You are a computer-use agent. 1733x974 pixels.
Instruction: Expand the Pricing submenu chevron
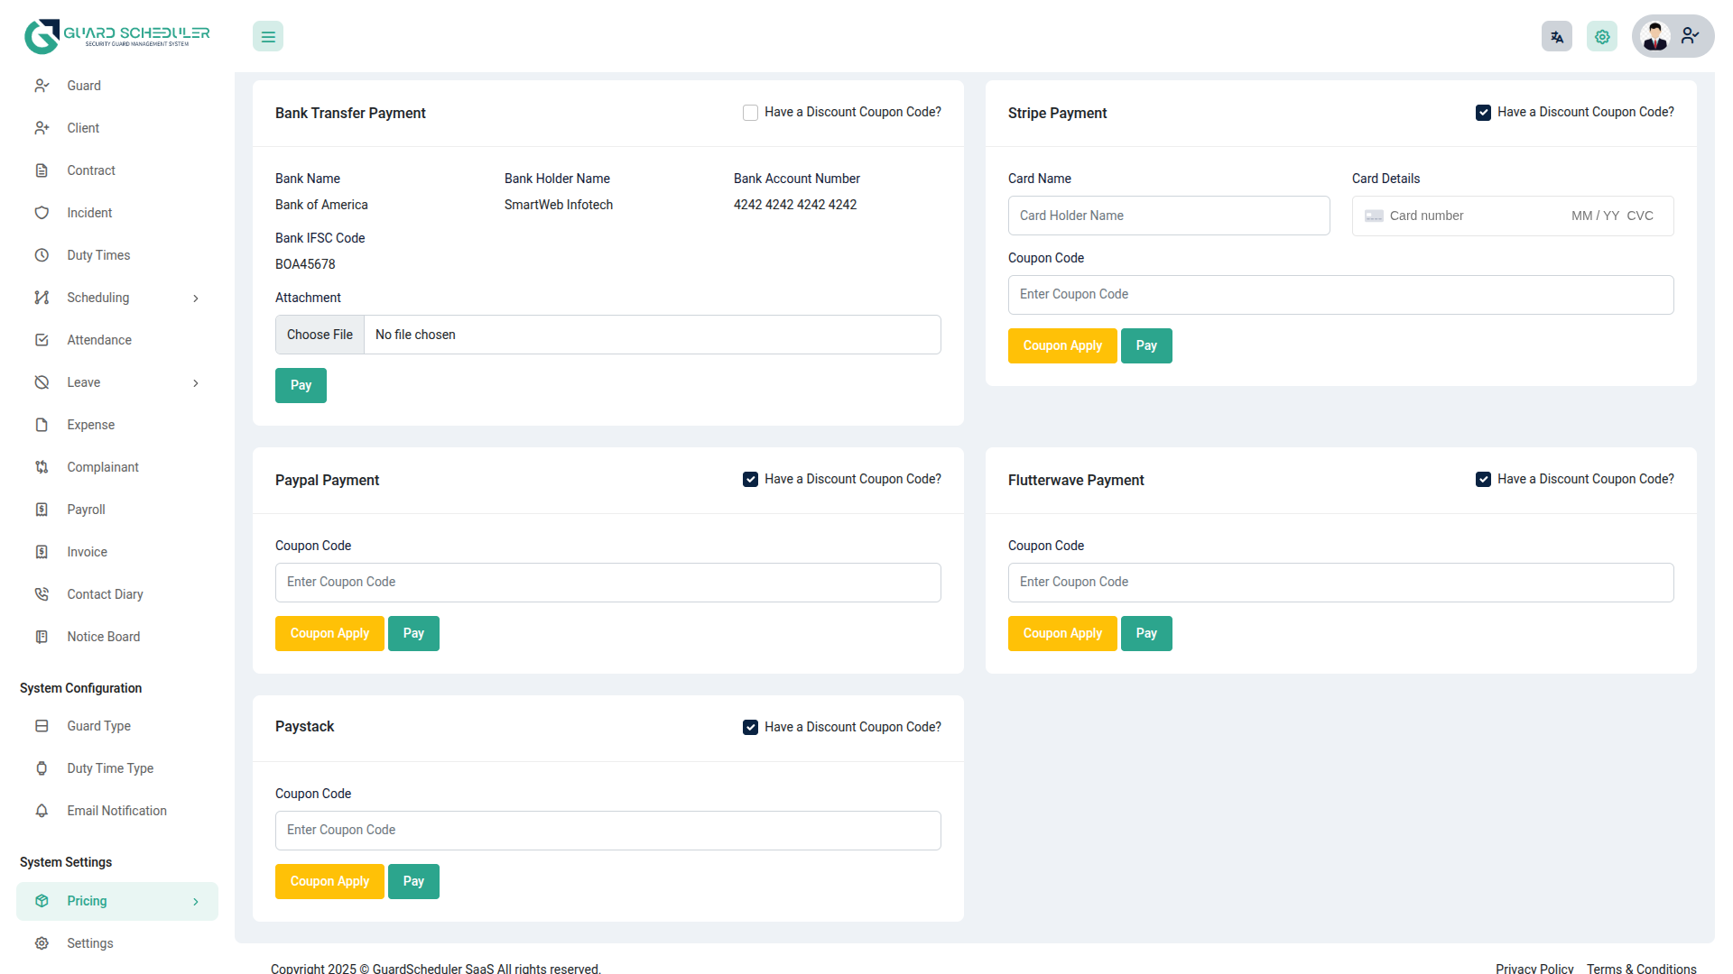[196, 902]
